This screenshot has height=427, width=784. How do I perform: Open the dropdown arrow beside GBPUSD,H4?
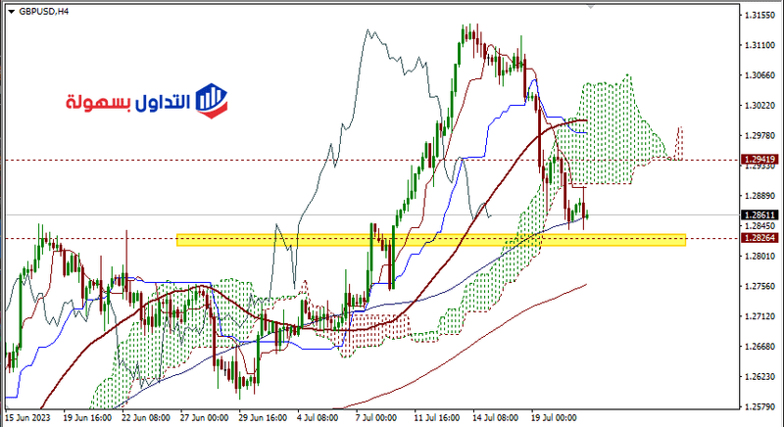(10, 11)
